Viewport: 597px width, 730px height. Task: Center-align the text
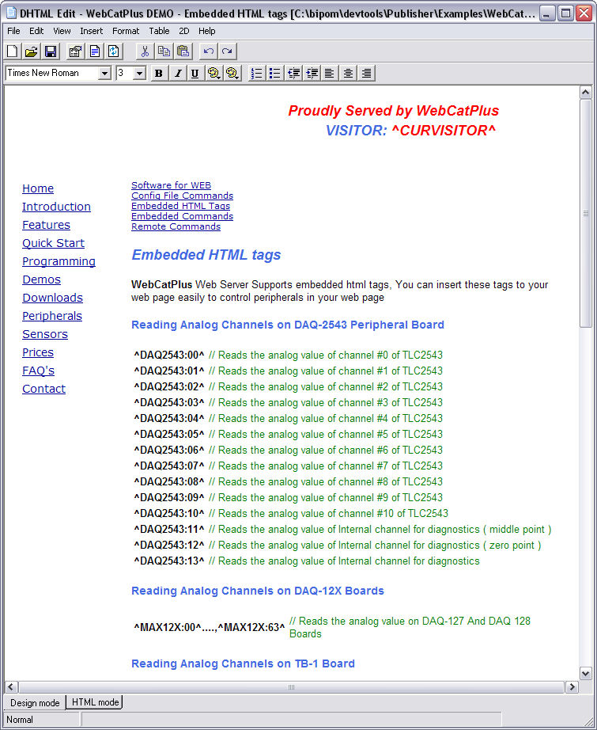(348, 73)
